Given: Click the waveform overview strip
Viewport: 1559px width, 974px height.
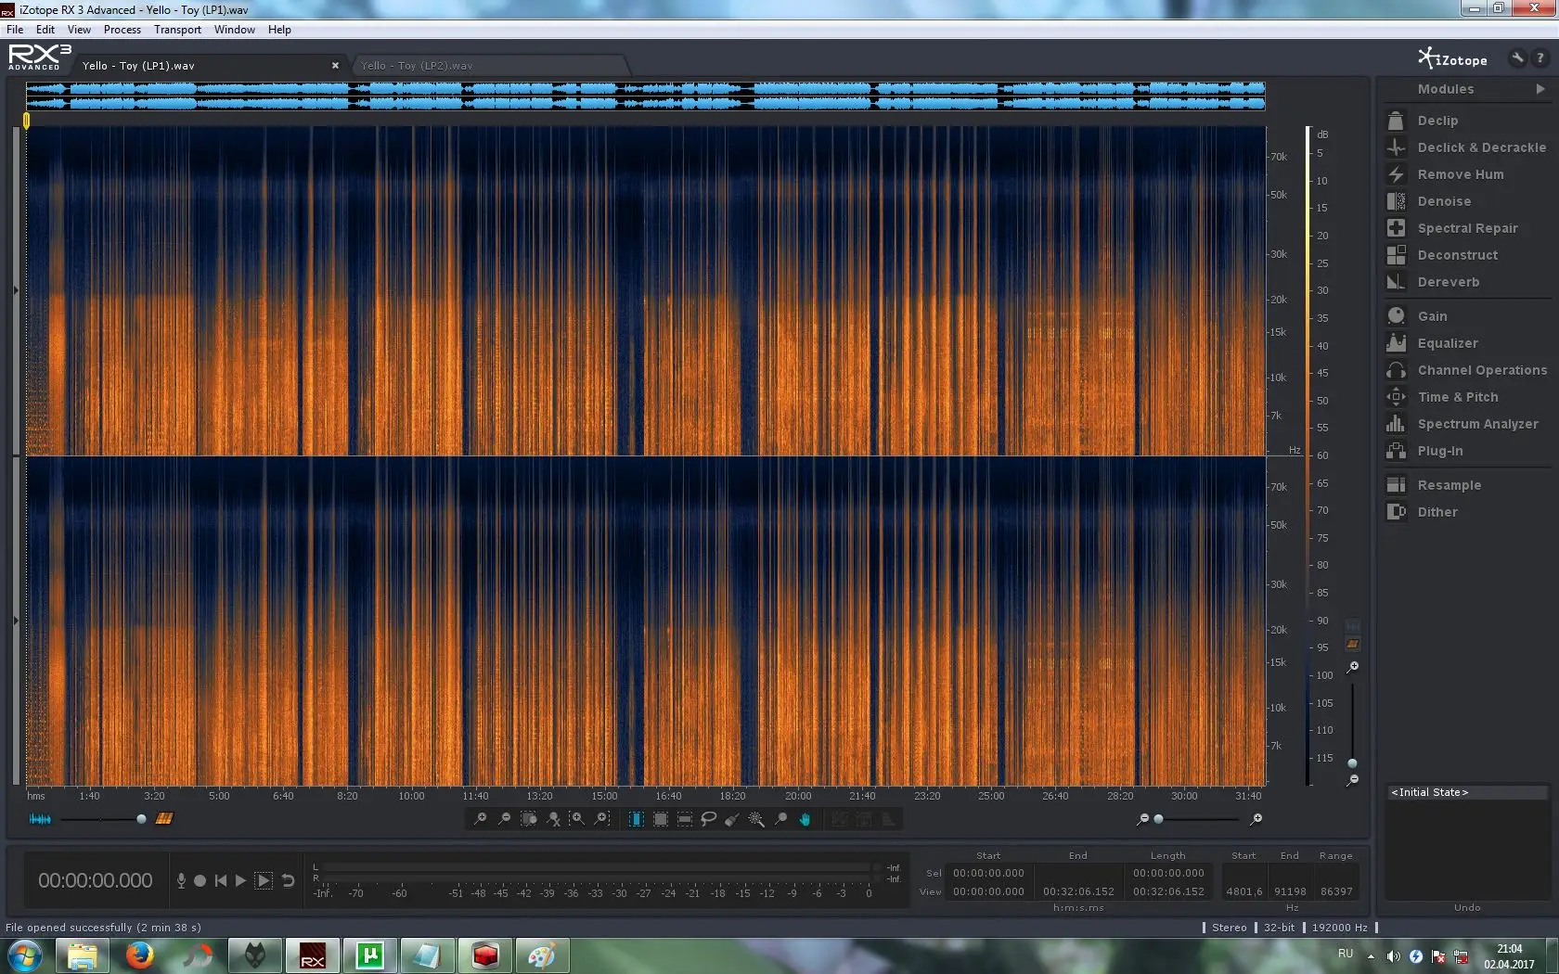Looking at the screenshot, I should [x=645, y=96].
